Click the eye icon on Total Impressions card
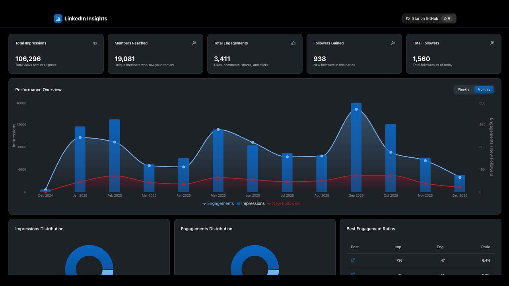509x286 pixels. point(95,43)
